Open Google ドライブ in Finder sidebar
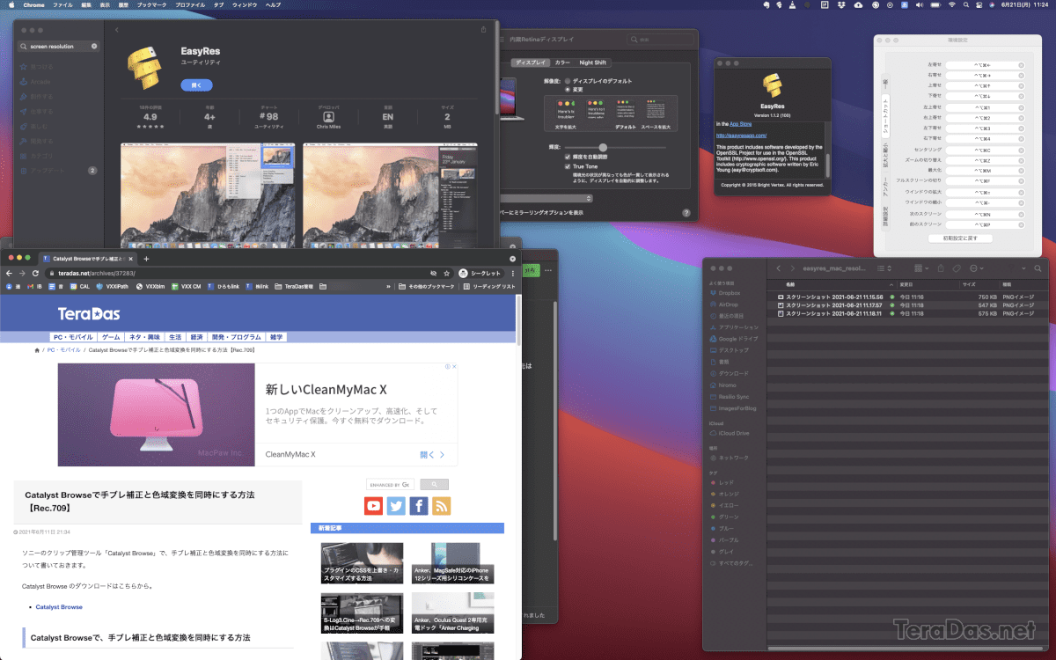This screenshot has width=1056, height=660. click(x=733, y=339)
